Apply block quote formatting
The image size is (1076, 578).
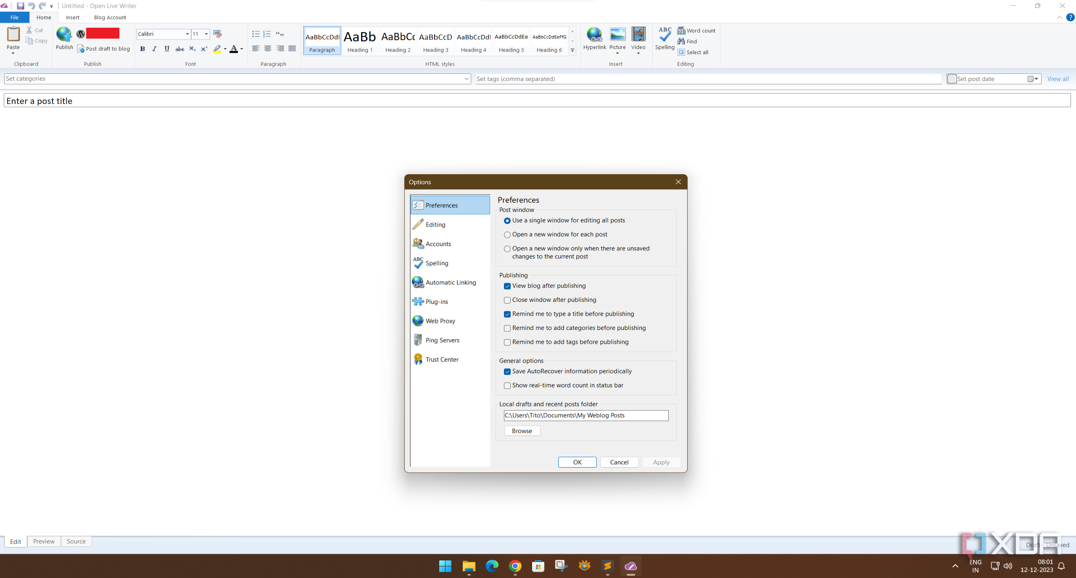280,34
